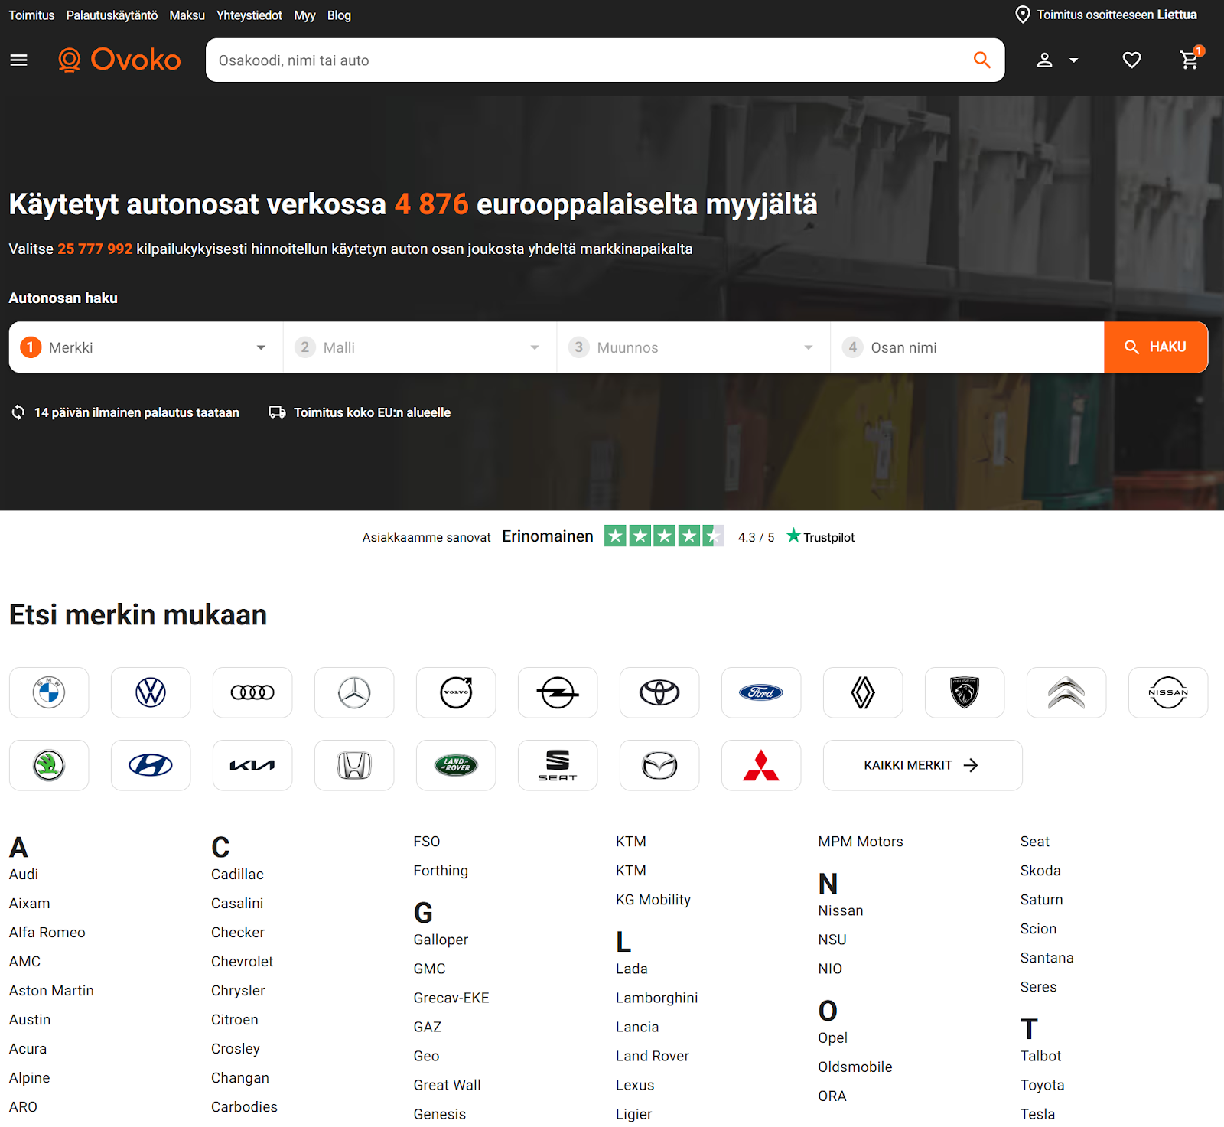
Task: Open the Saturn brand link
Action: point(1041,901)
